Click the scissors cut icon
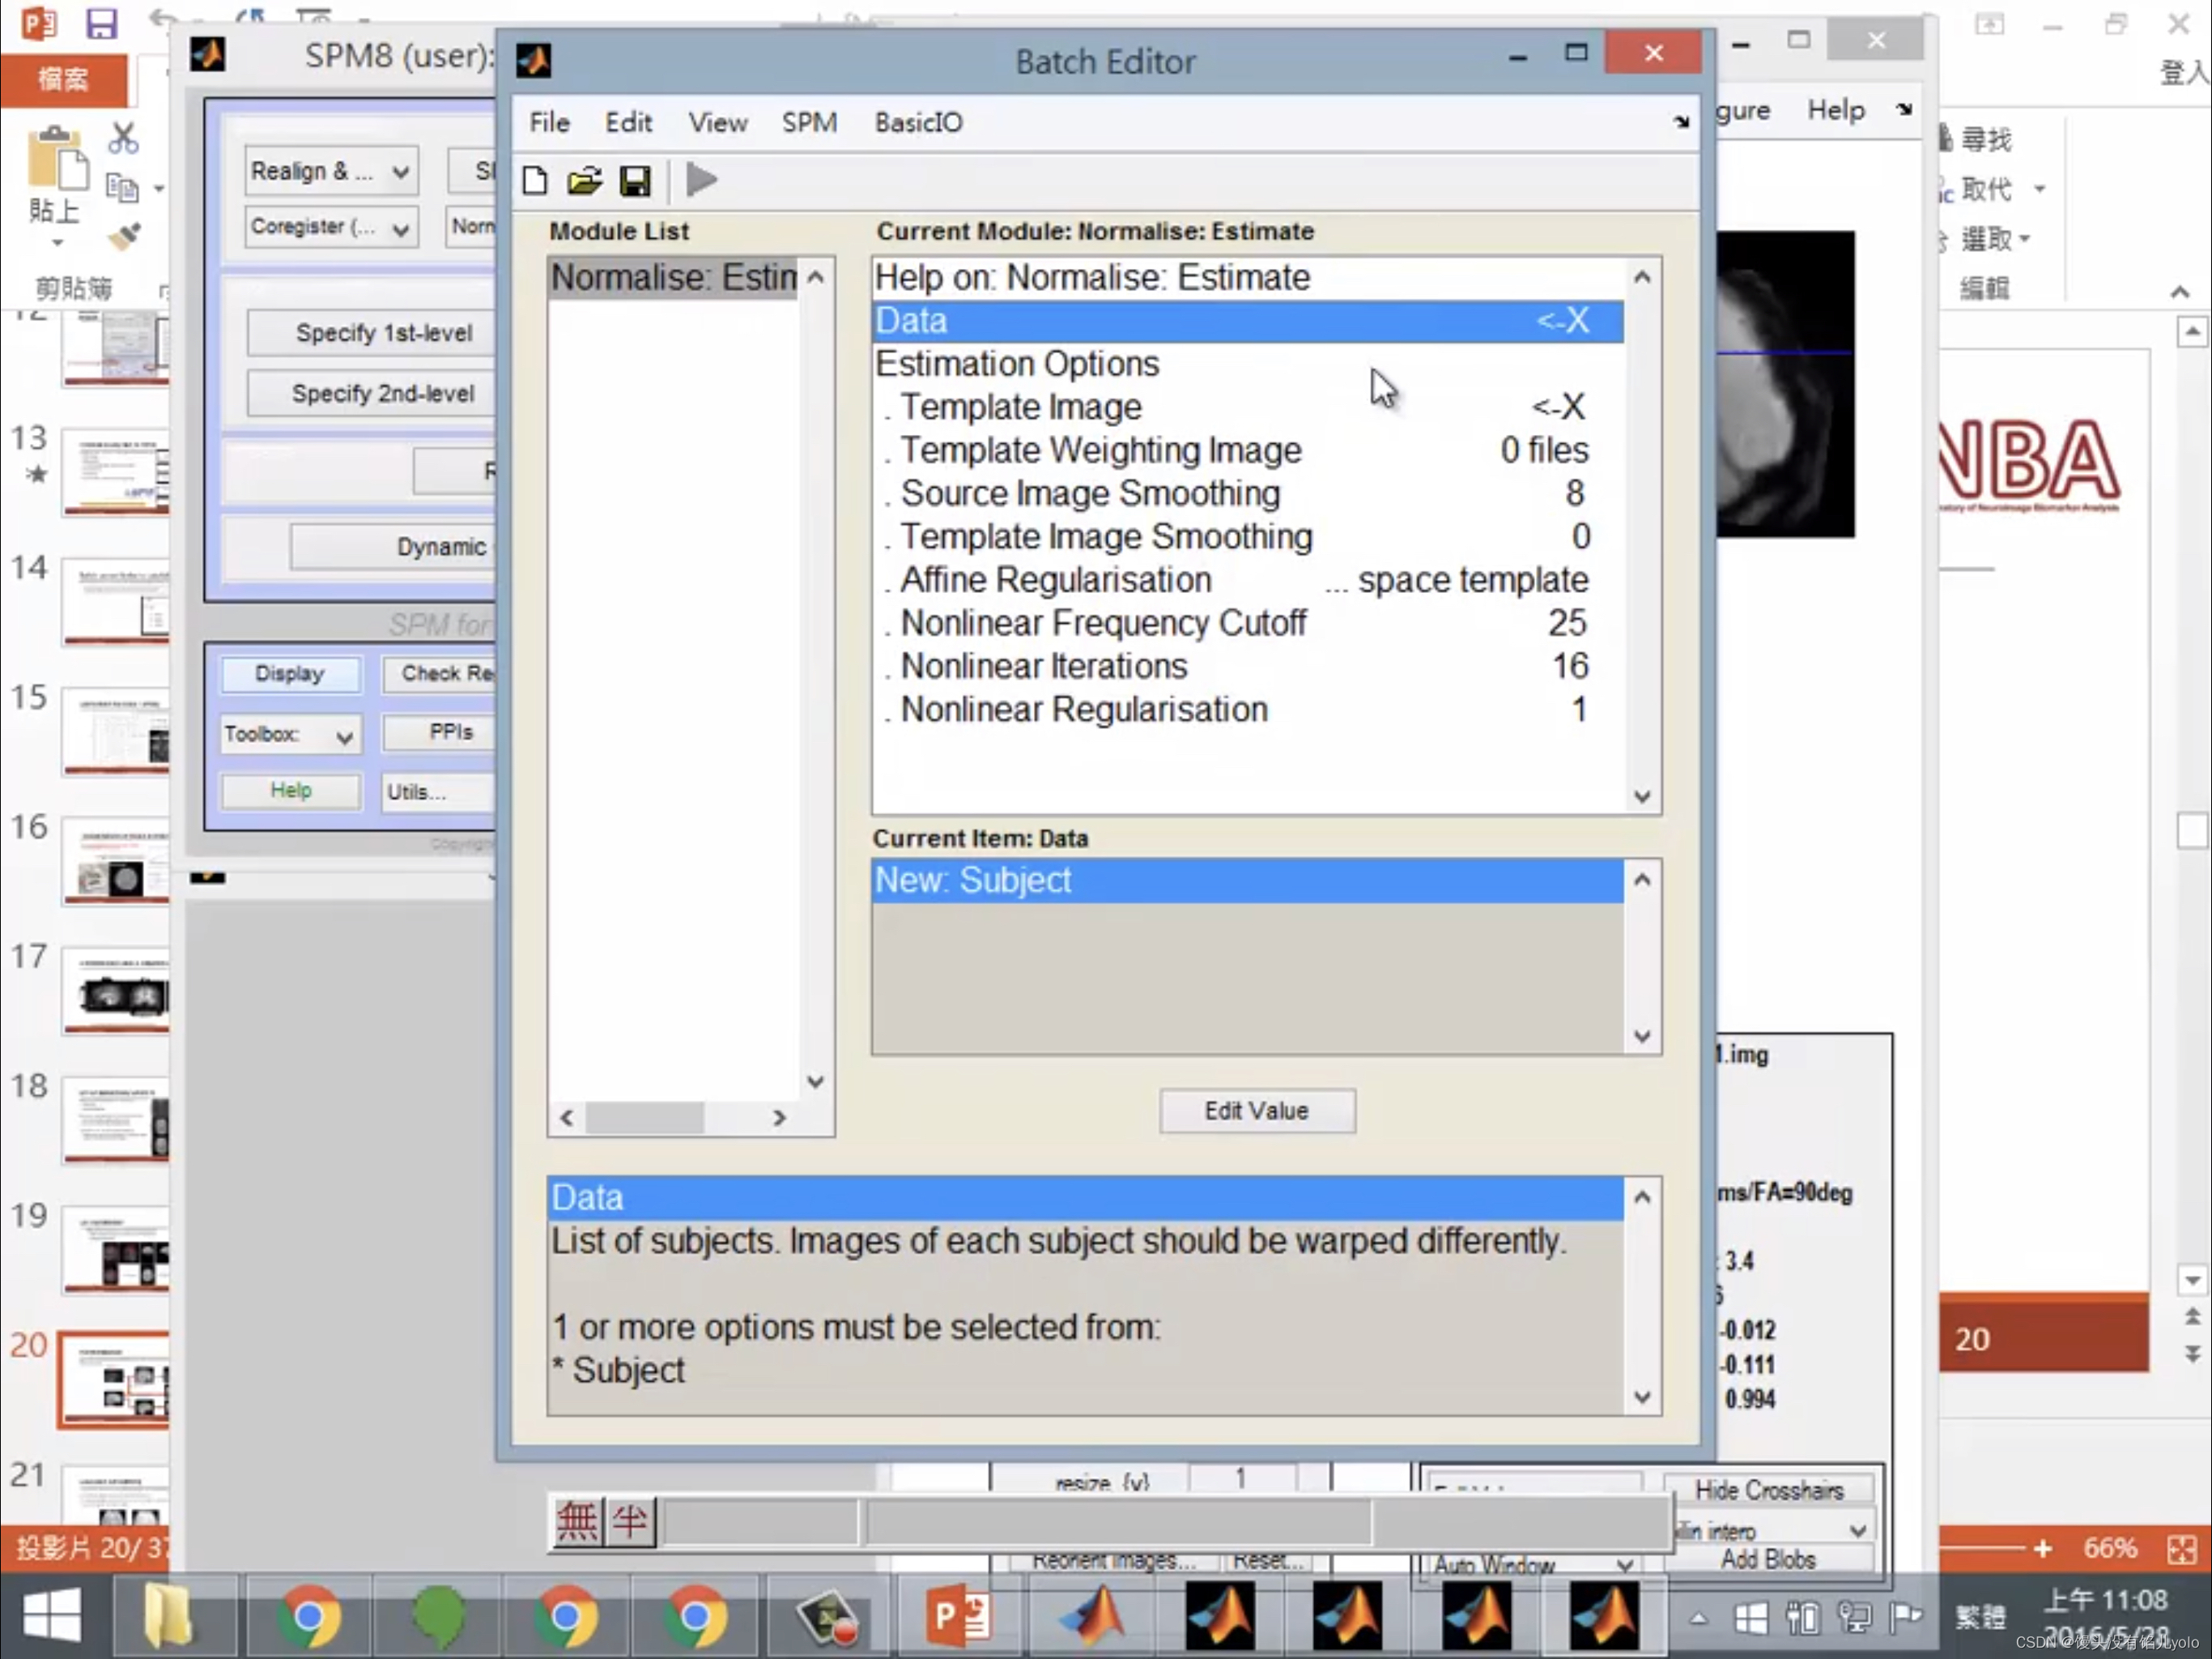Viewport: 2212px width, 1659px height. 123,138
